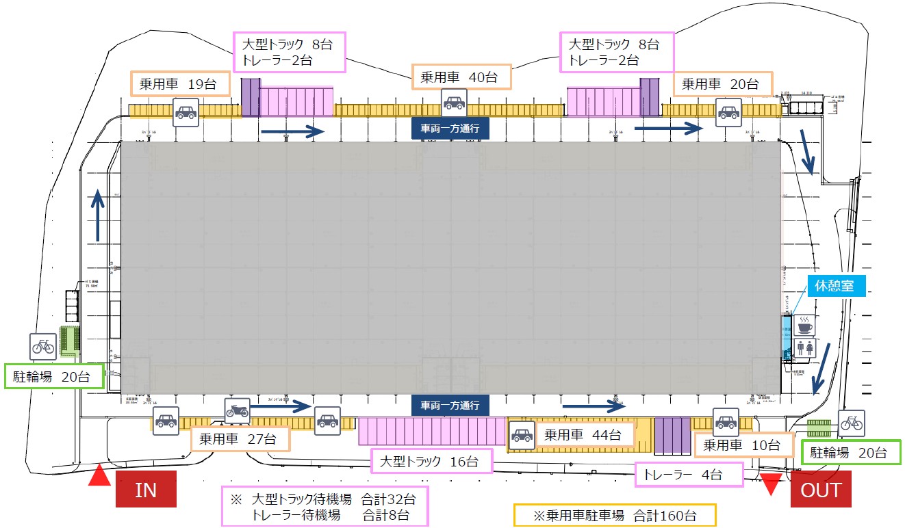Click the bottom 車両一方通行 banner

click(x=450, y=404)
